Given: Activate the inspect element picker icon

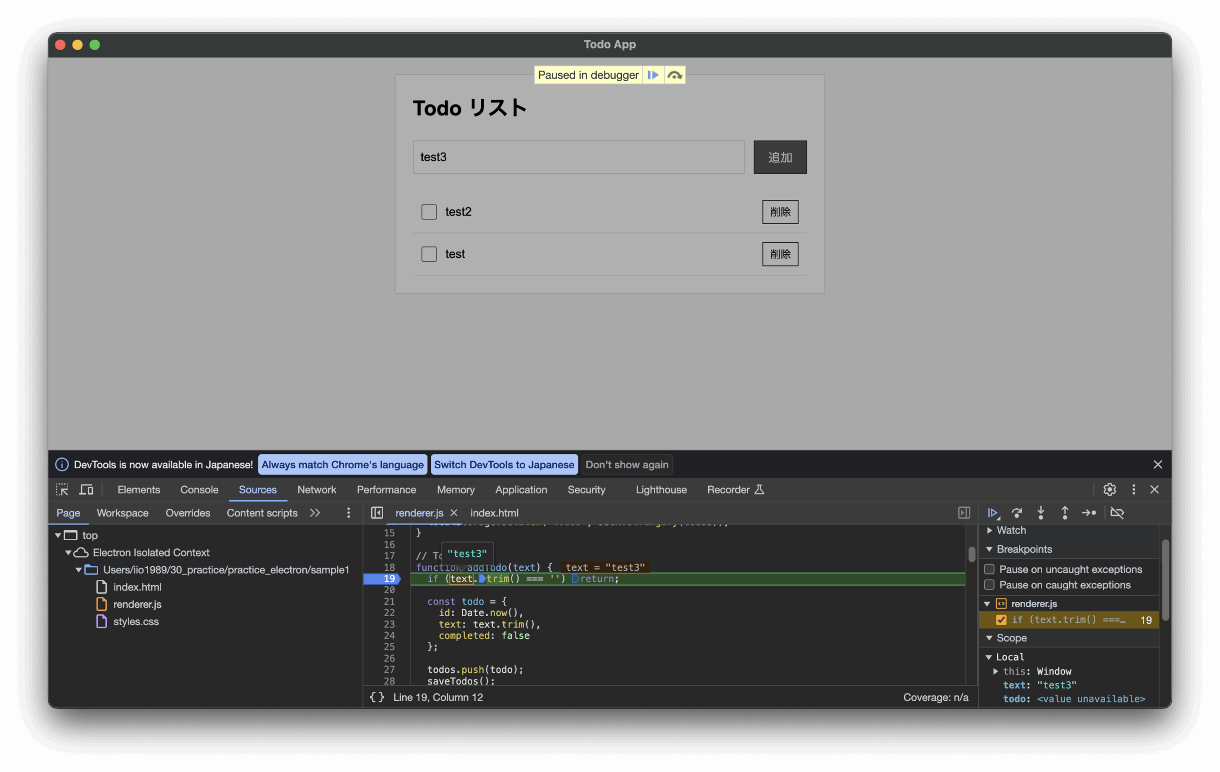Looking at the screenshot, I should [62, 490].
